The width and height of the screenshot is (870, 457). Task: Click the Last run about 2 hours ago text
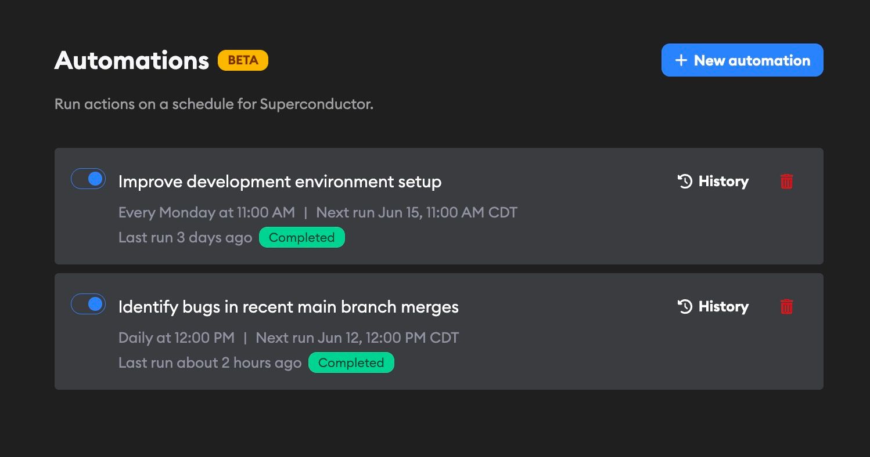tap(210, 363)
